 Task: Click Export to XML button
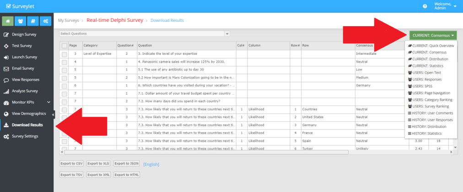tap(99, 175)
